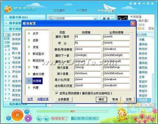Click the 酷我音乐盒 logo icon

[8, 9]
